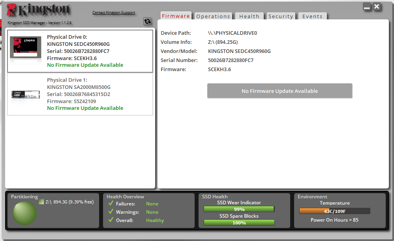The height and width of the screenshot is (241, 394).
Task: Click Serial: 50026B7282880FC7 in drive list
Action: [78, 51]
